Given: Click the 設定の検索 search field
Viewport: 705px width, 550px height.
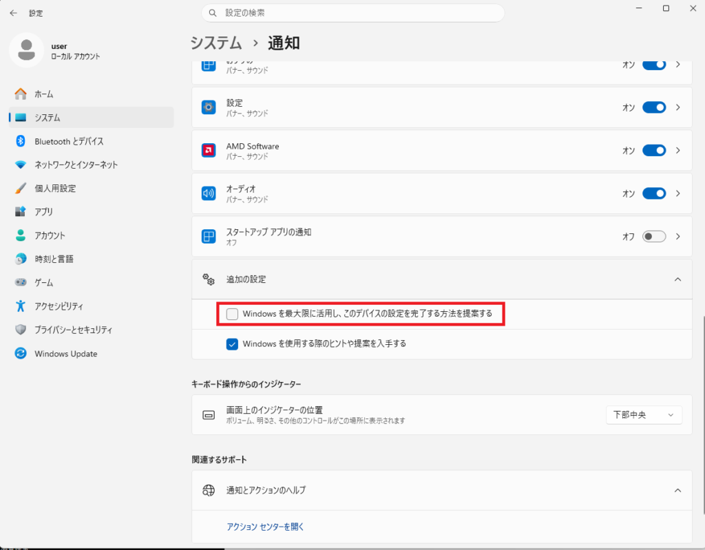Looking at the screenshot, I should click(x=353, y=13).
